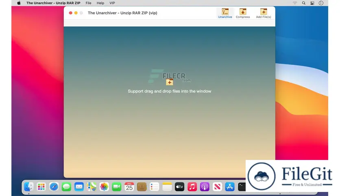Open Reminders from the Dock
The image size is (340, 196).
(155, 187)
